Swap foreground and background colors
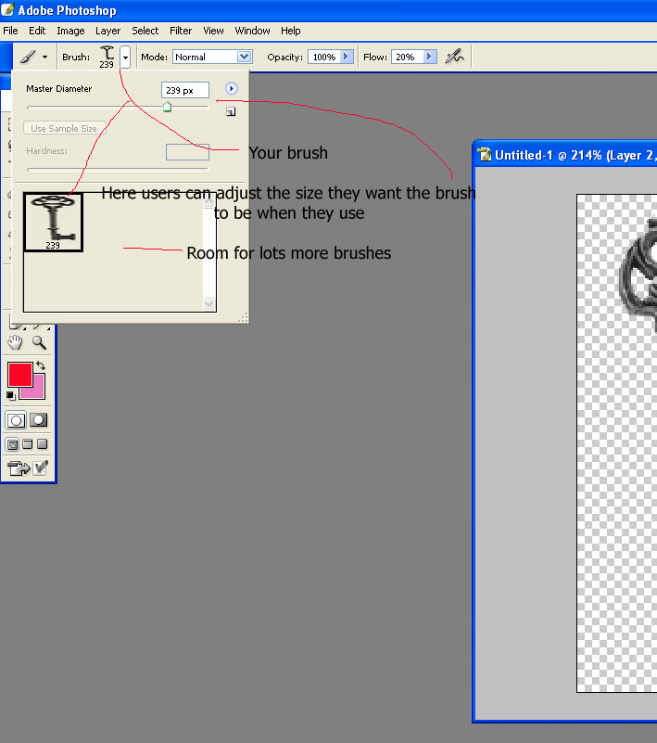Viewport: 657px width, 743px height. coord(41,365)
